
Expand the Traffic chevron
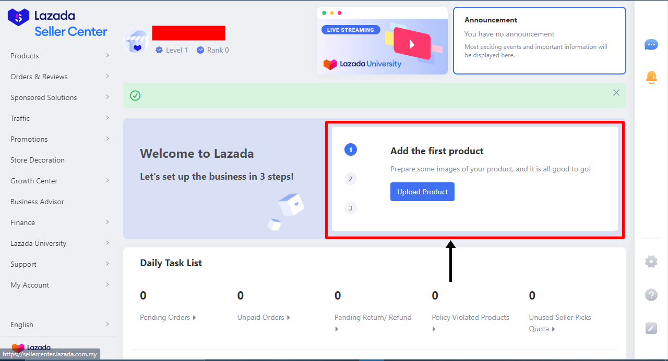(108, 118)
